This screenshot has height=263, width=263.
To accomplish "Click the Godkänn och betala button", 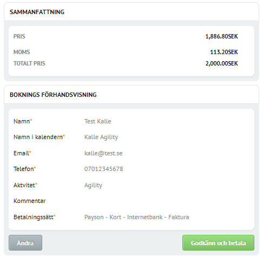I will click(218, 242).
